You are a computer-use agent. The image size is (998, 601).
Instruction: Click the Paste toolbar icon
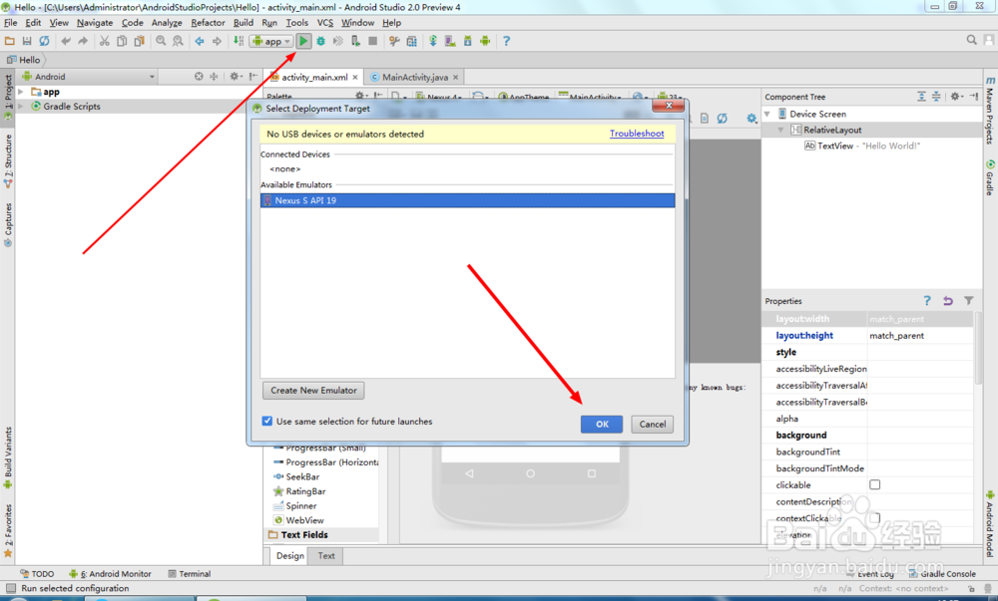[x=139, y=41]
